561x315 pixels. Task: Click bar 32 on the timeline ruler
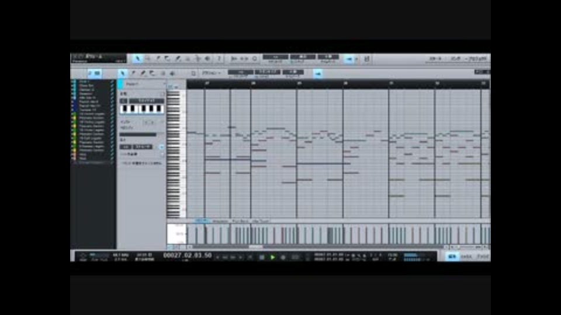click(437, 83)
